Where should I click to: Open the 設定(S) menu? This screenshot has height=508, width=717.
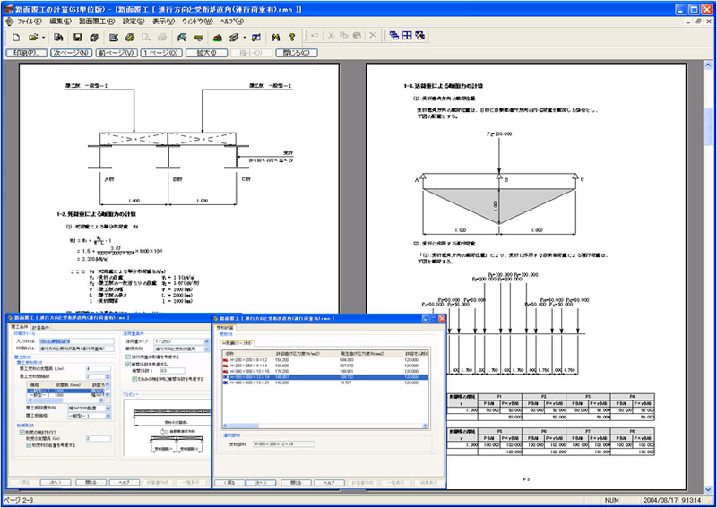pyautogui.click(x=132, y=20)
